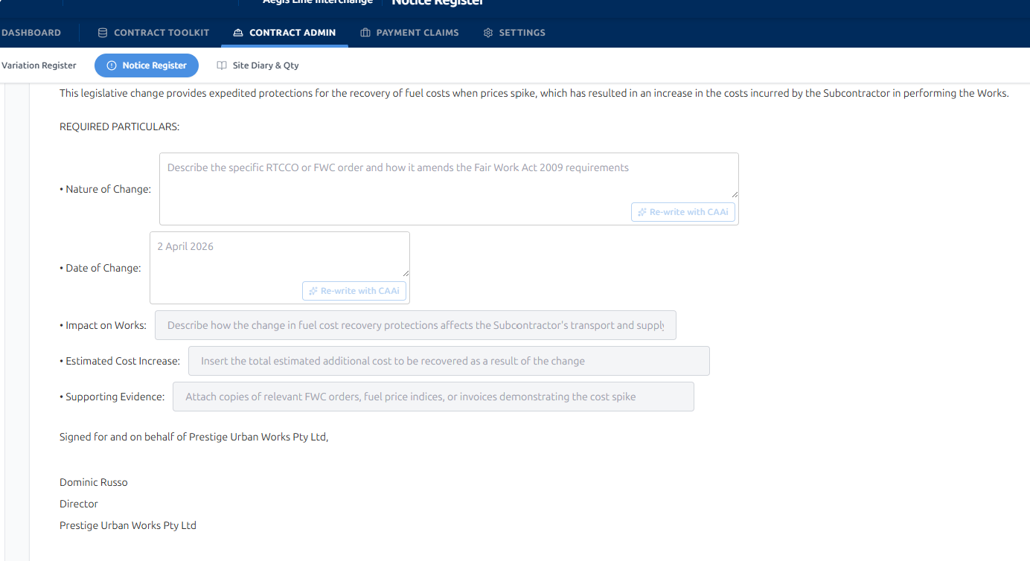The image size is (1030, 561).
Task: Open the Dashboard tab
Action: point(31,33)
